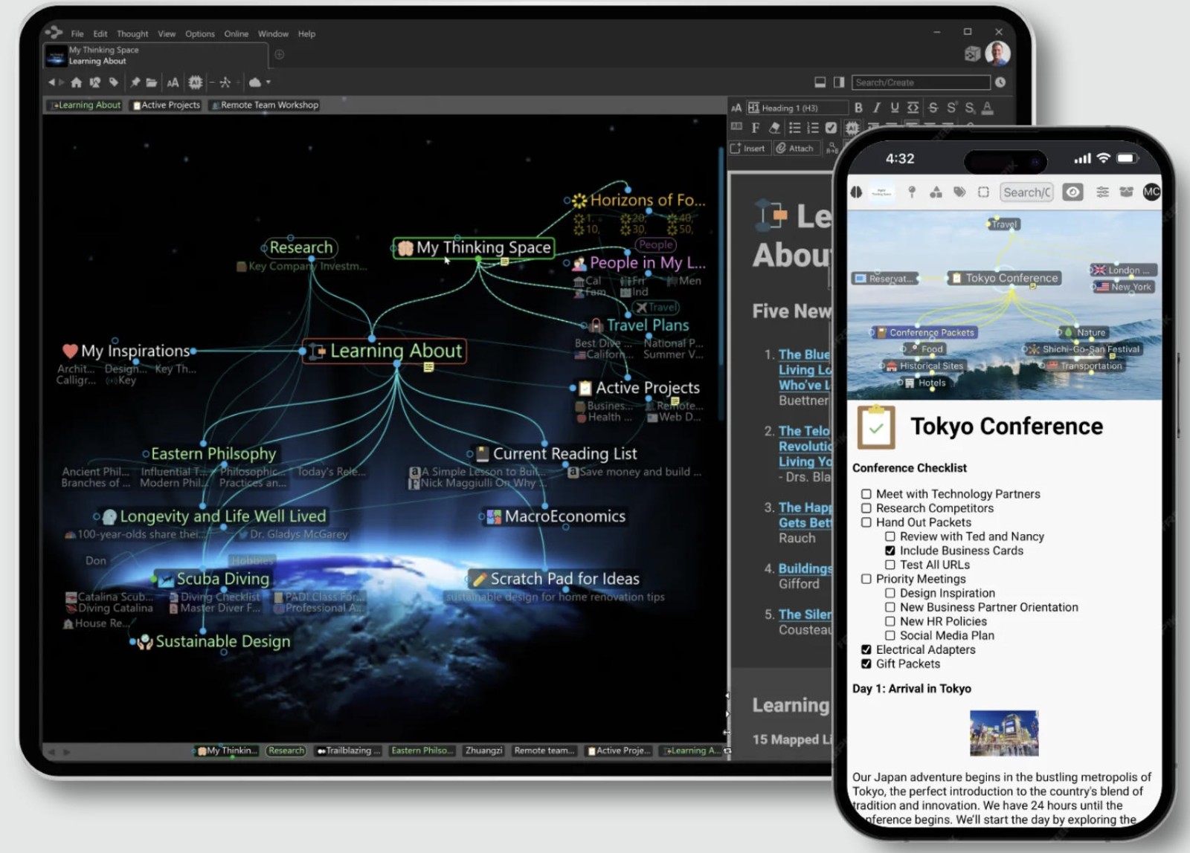Image resolution: width=1190 pixels, height=853 pixels.
Task: Switch to side panel layout icon
Action: (x=839, y=82)
